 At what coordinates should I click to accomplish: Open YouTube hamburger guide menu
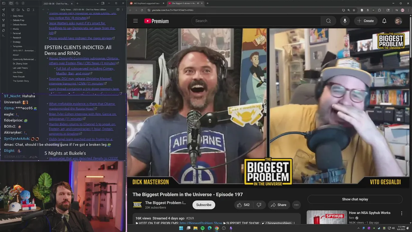(136, 21)
